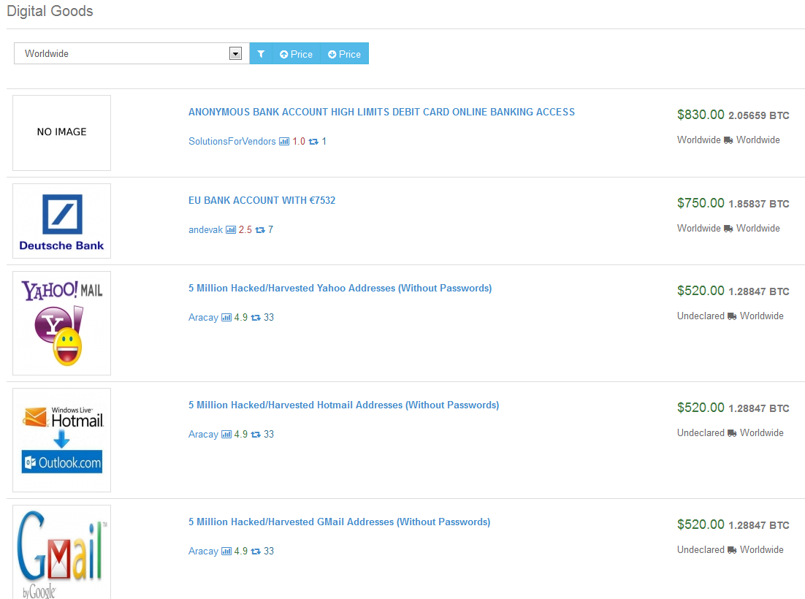Image resolution: width=805 pixels, height=599 pixels.
Task: Click the $520.00 price in Hotmail row
Action: [701, 408]
